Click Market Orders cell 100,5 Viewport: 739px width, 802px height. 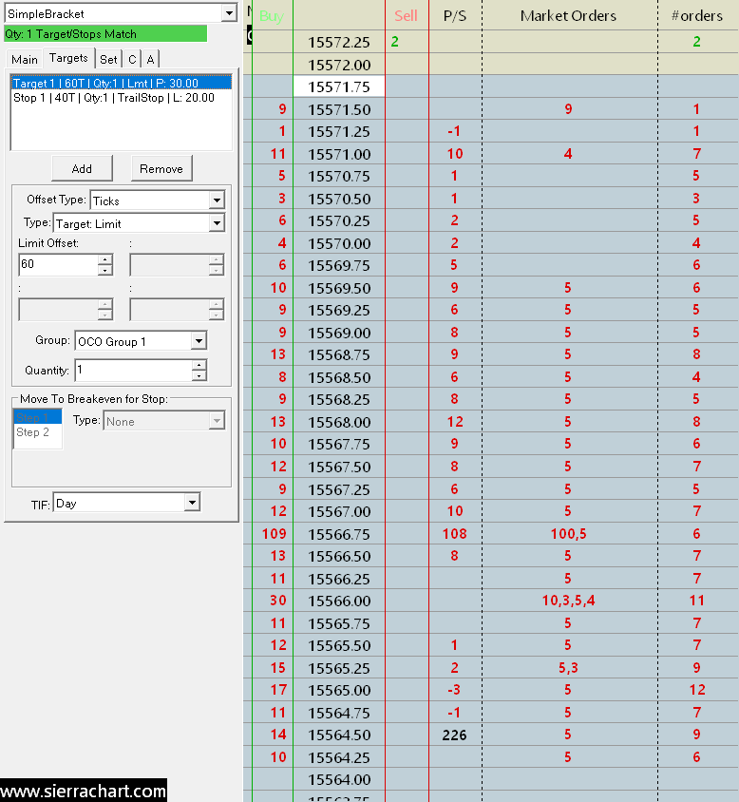point(569,534)
